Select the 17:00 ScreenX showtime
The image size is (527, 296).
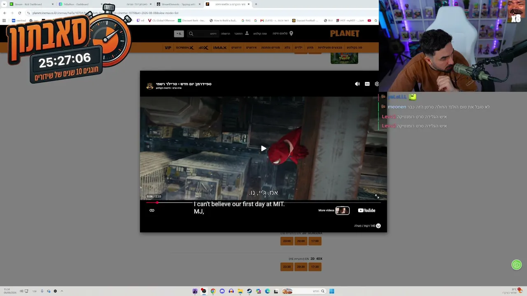coord(315,241)
